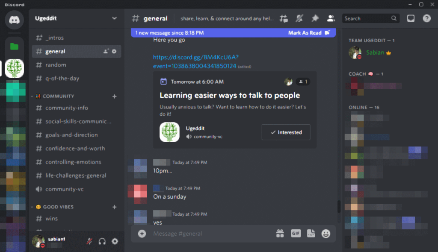Collapse the COMMUNITY category
Screen dimensions: 438x252
point(54,96)
